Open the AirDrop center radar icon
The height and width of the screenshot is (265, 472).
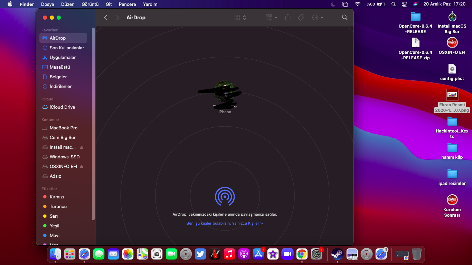(225, 196)
